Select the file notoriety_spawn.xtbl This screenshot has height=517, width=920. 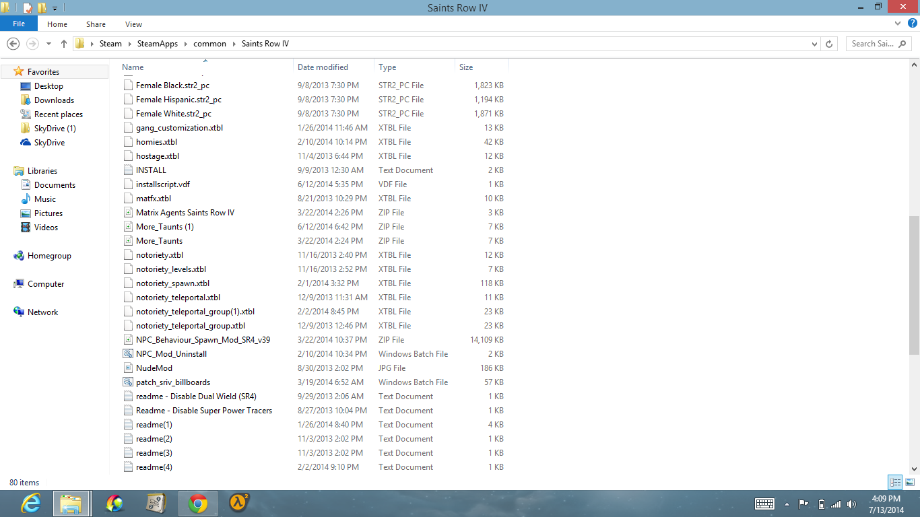172,283
